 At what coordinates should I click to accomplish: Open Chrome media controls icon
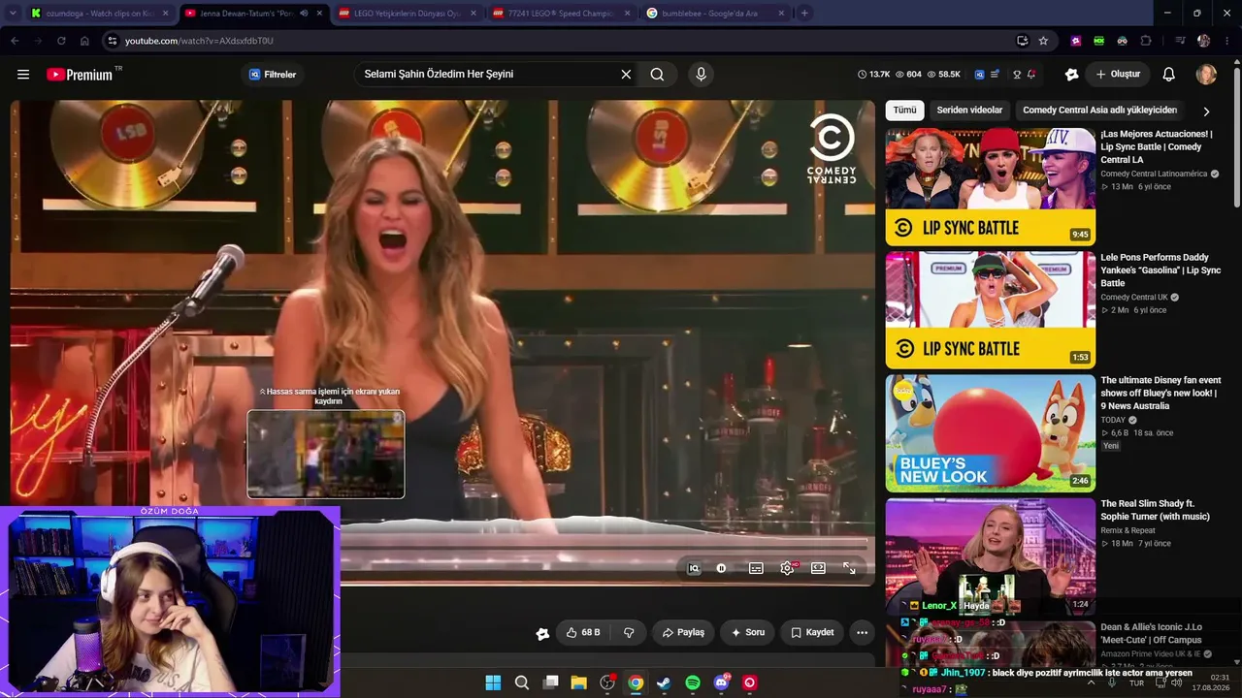coord(1180,41)
